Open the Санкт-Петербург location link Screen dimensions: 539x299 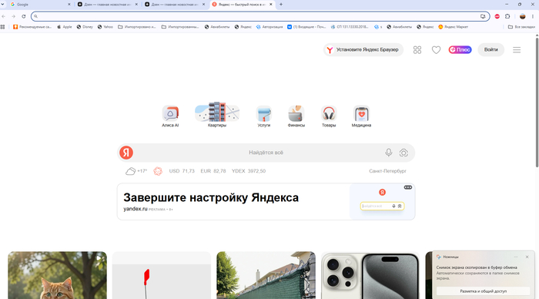click(388, 171)
